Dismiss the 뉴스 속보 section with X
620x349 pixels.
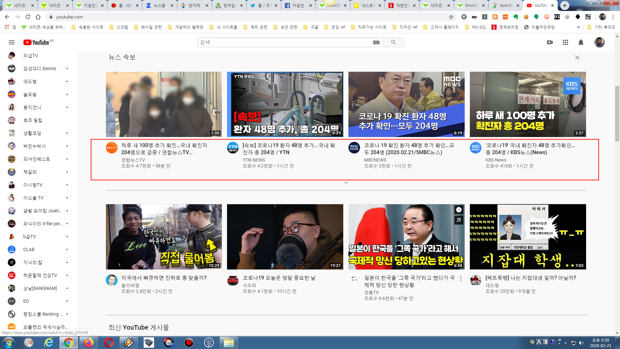coord(577,58)
